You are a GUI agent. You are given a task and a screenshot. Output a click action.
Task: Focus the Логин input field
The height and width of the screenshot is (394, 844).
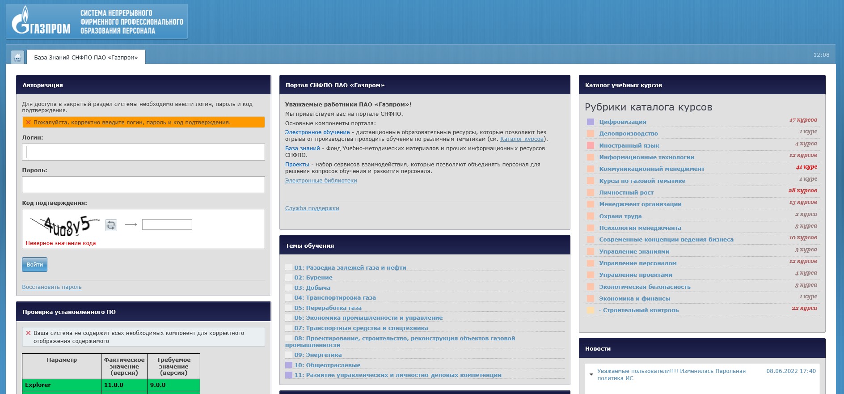(x=143, y=152)
